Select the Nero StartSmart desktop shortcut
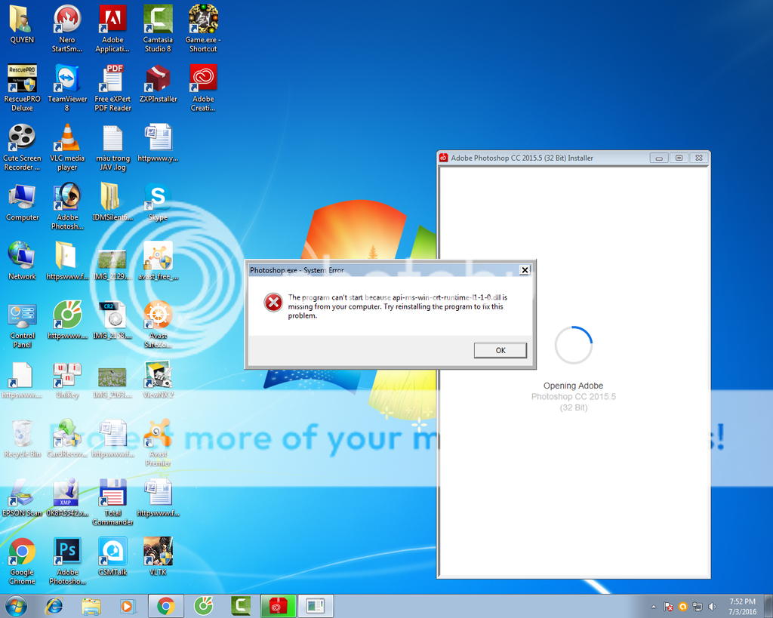The width and height of the screenshot is (773, 618). click(67, 29)
